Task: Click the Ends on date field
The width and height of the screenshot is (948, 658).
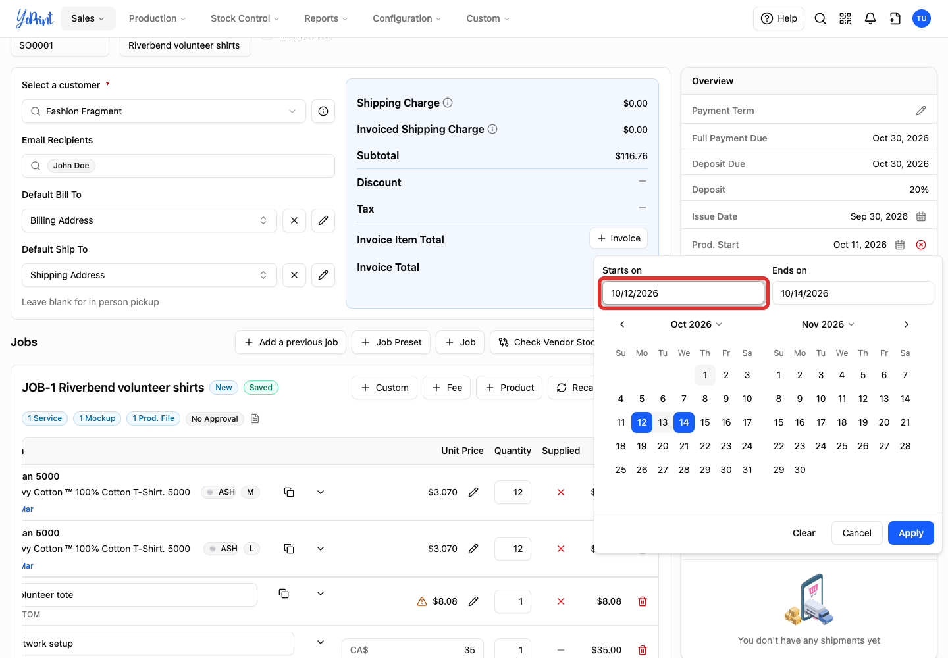Action: pyautogui.click(x=853, y=293)
